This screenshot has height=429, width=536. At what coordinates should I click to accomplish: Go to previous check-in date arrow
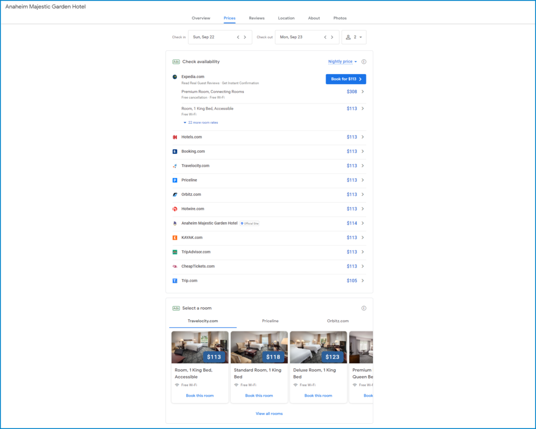coord(238,37)
